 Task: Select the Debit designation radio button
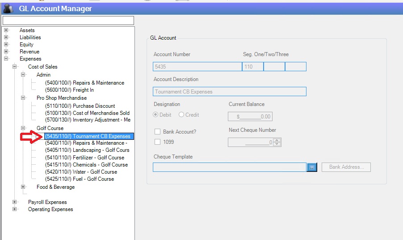[156, 115]
